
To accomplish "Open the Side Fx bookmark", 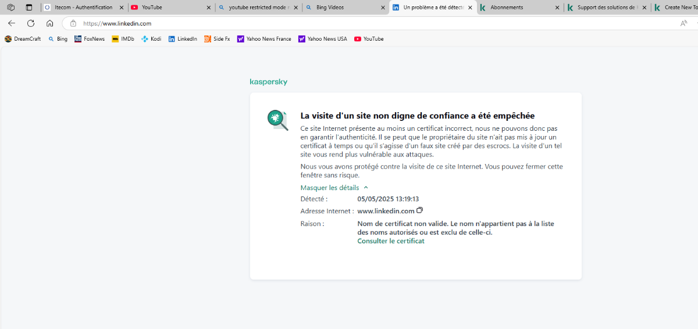I will point(217,39).
